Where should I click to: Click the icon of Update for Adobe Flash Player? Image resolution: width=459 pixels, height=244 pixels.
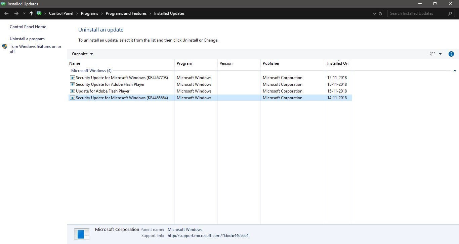[72, 91]
